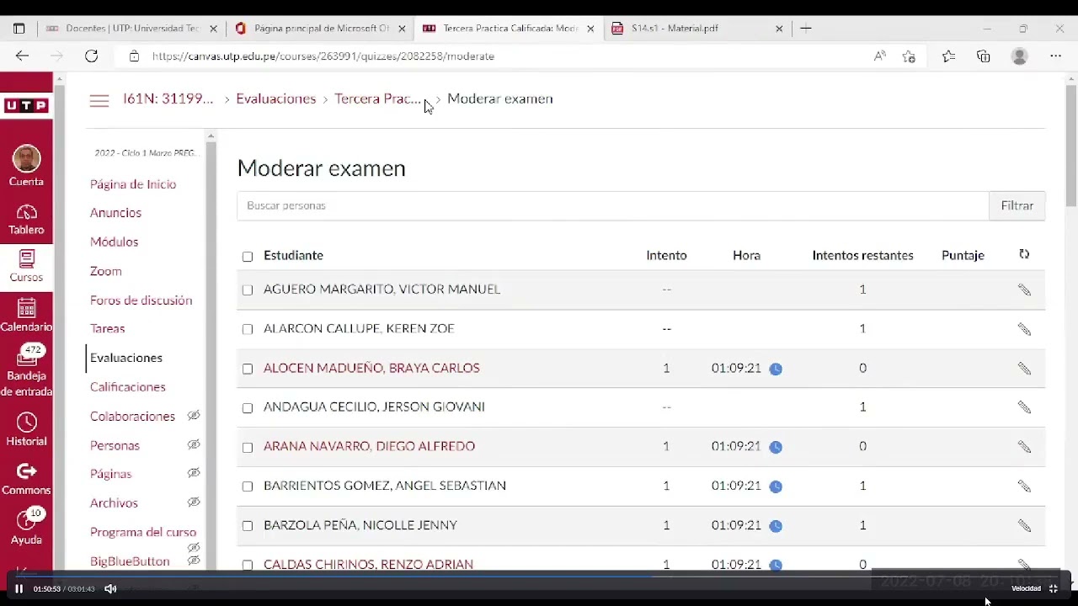
Task: Open Historial icon in sidebar
Action: pos(26,430)
